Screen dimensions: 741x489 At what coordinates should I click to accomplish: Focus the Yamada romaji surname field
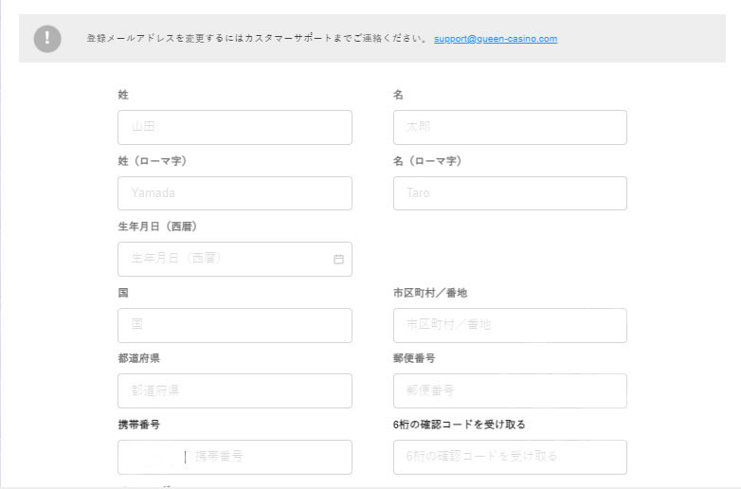point(234,193)
